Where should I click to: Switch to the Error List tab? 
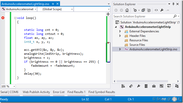[59, 92]
